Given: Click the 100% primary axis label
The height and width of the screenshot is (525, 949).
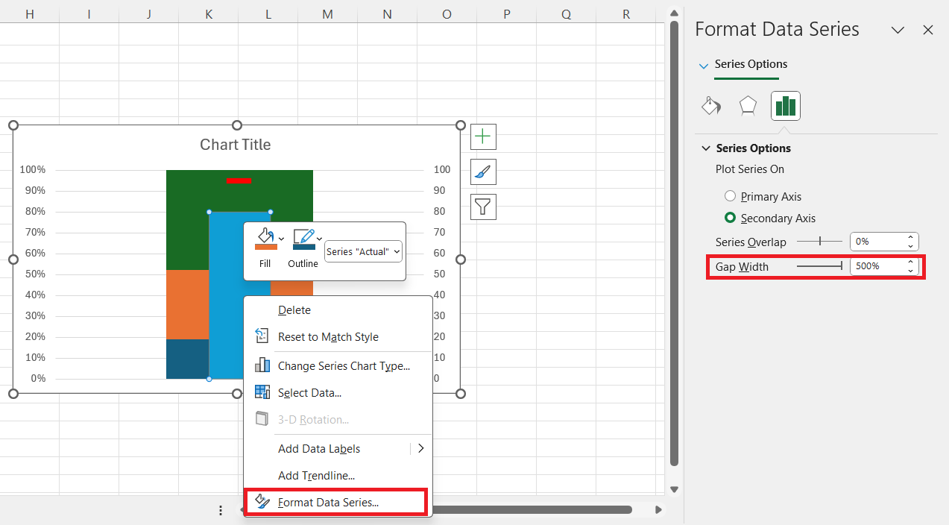Looking at the screenshot, I should coord(33,169).
